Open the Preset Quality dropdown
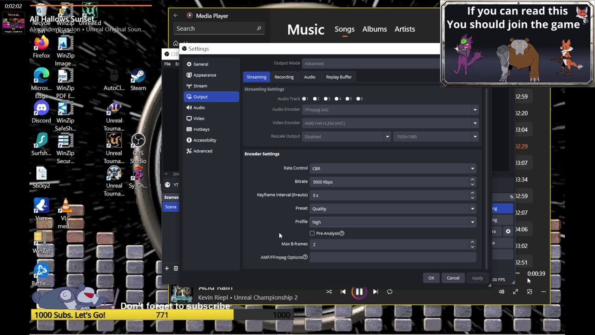This screenshot has height=335, width=595. pos(393,208)
